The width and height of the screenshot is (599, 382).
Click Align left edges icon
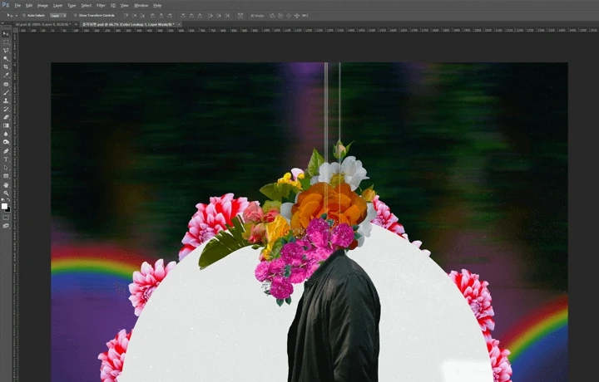[x=153, y=16]
